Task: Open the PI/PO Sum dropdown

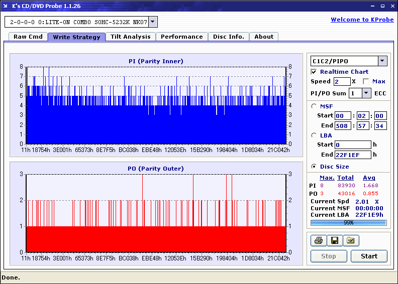Action: point(366,93)
